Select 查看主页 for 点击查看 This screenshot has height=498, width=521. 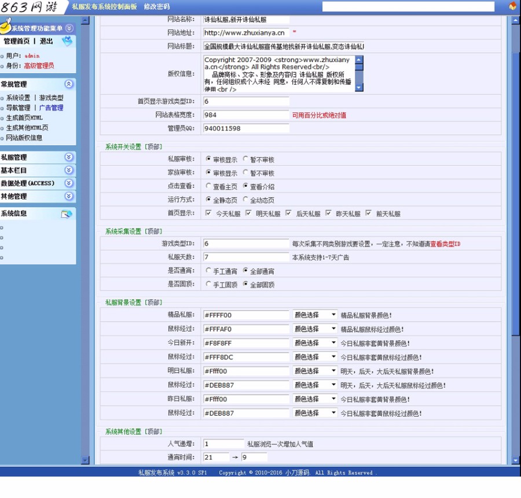coord(208,186)
